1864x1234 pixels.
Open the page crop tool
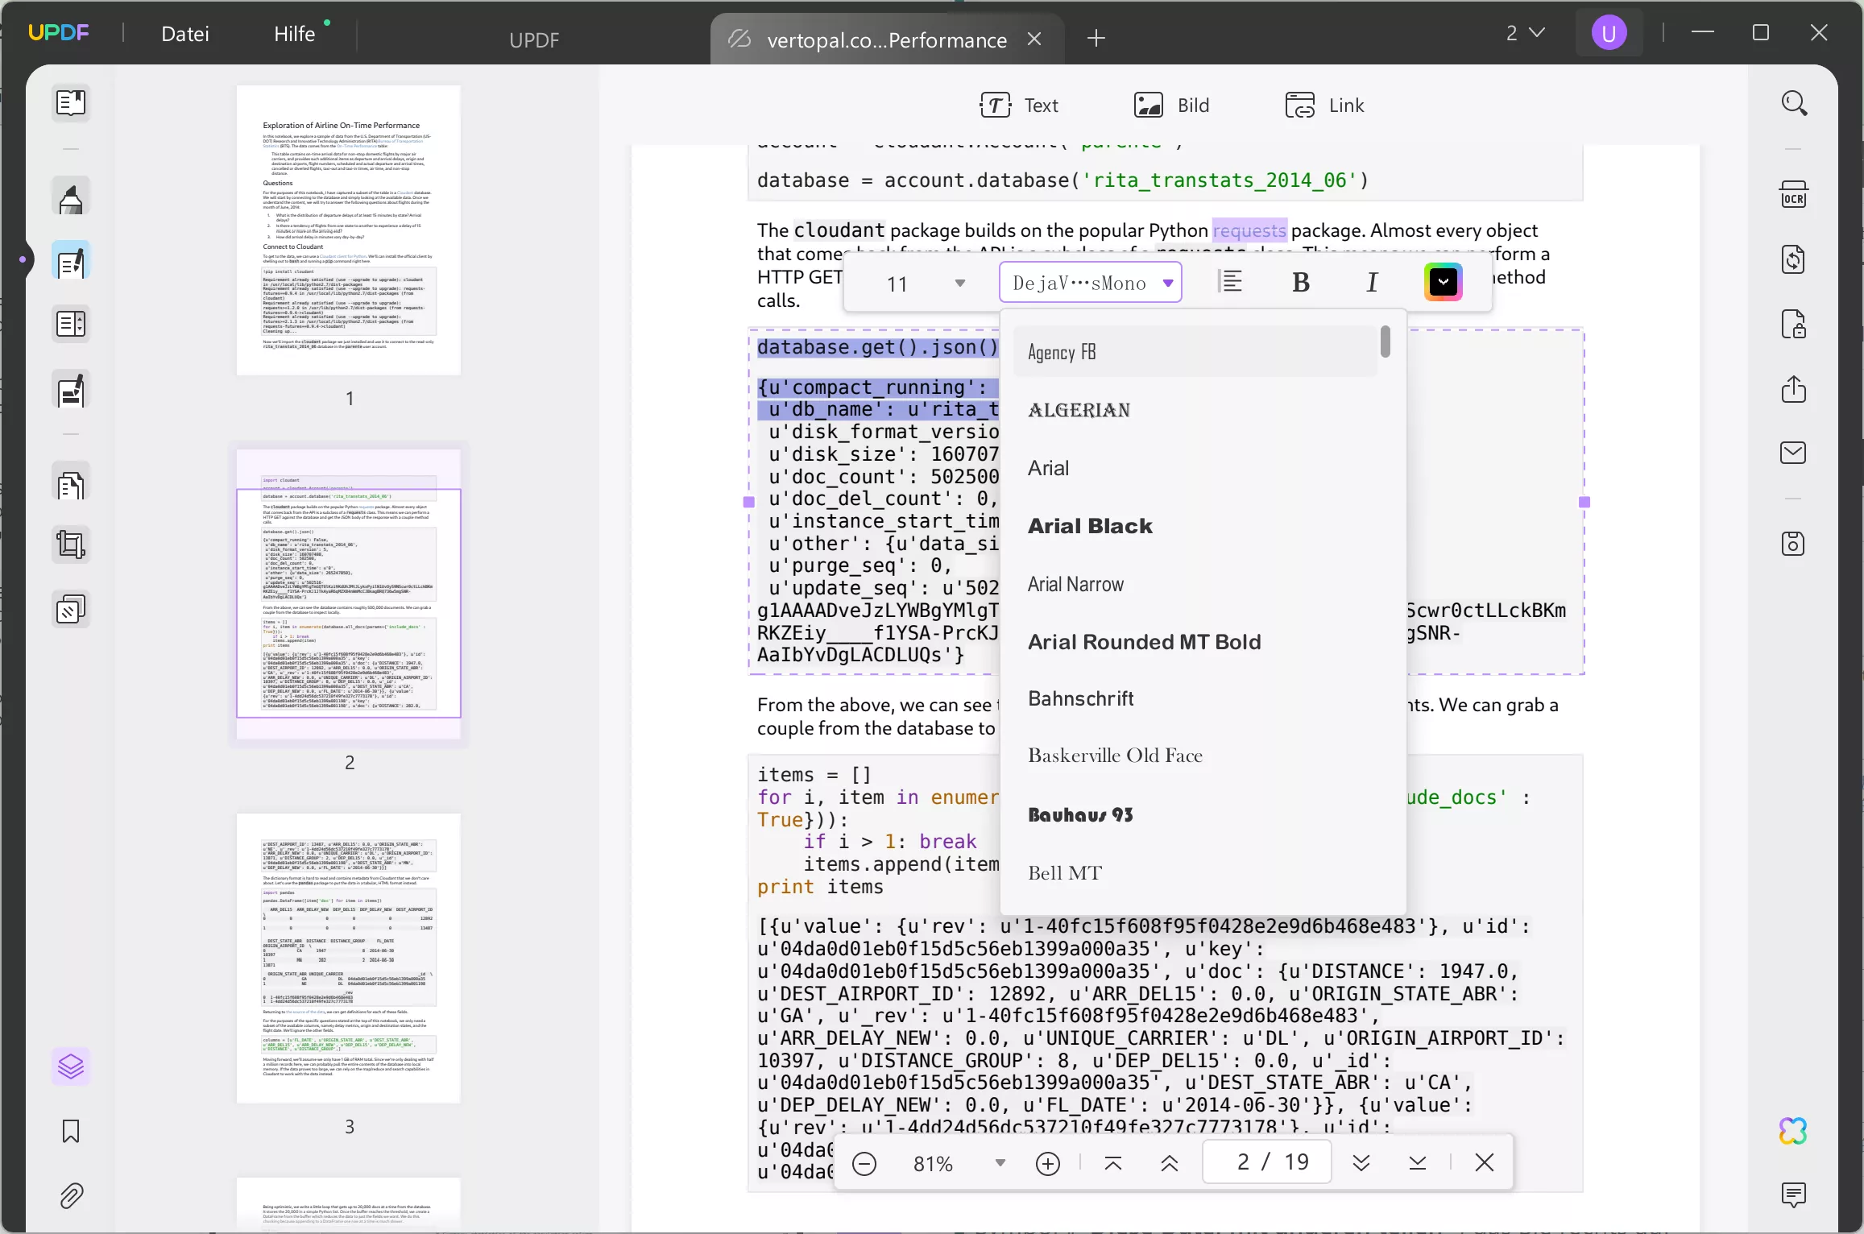[71, 545]
